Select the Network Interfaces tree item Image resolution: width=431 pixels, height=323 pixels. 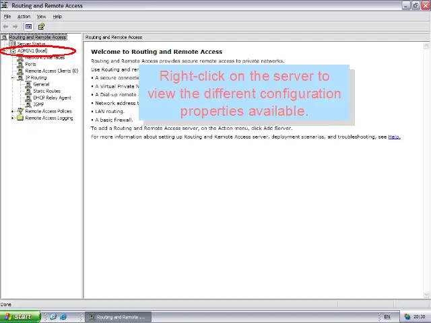click(x=45, y=57)
